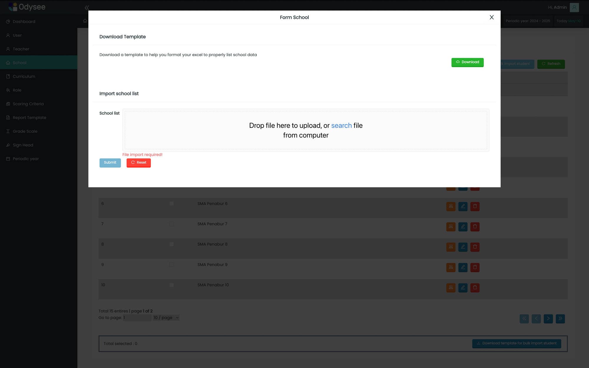Screen dimensions: 589x368
Task: Toggle the SMA Penabur 8 row checkbox
Action: click(x=172, y=244)
